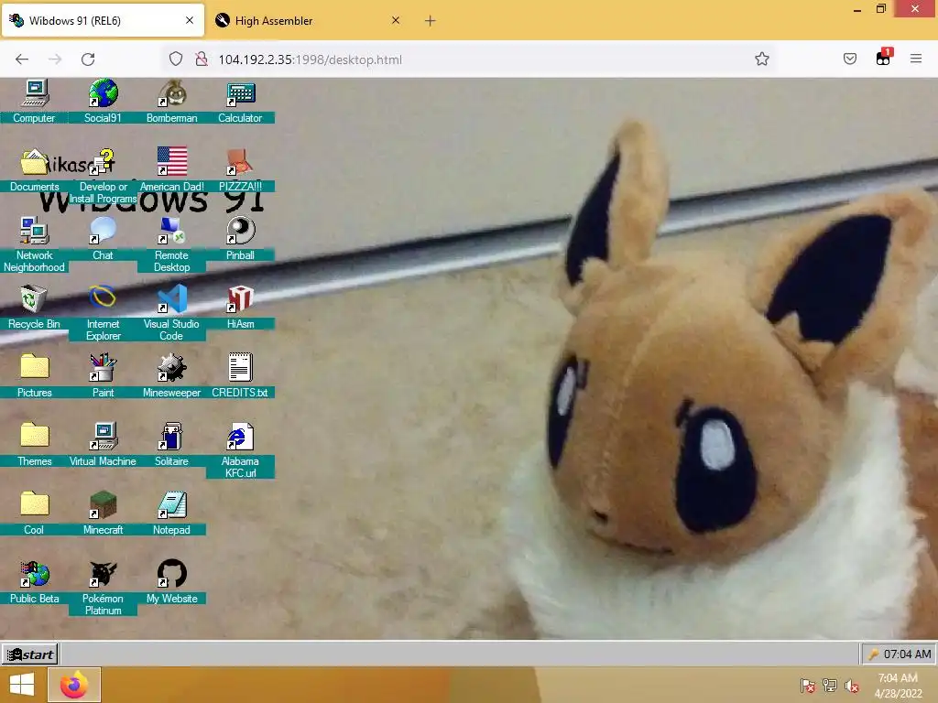The width and height of the screenshot is (938, 703).
Task: Bookmark this page with star icon
Action: (x=761, y=59)
